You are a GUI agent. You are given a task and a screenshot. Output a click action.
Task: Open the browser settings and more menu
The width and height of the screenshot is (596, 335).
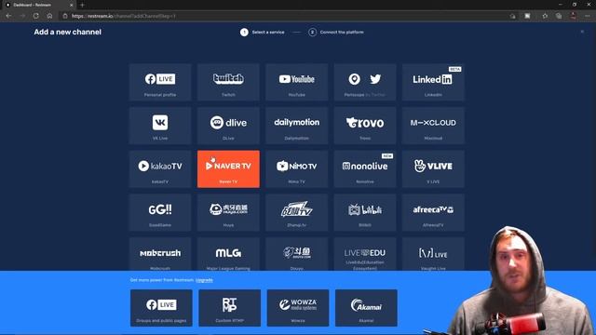(x=588, y=16)
